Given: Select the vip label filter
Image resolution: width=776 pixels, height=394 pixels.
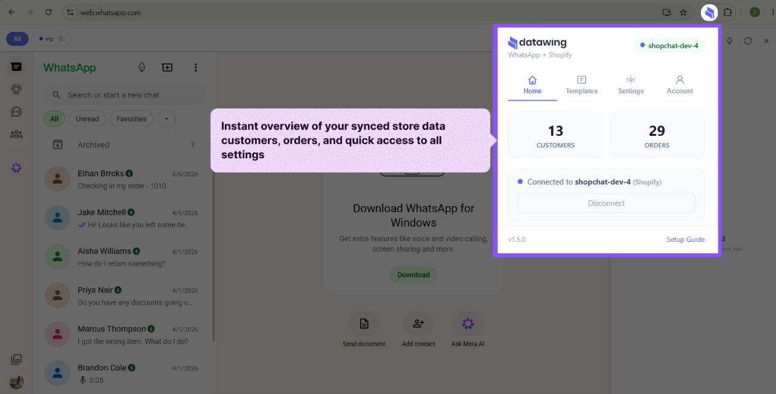Looking at the screenshot, I should [x=52, y=39].
